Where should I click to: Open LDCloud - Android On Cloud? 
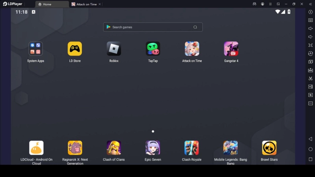(x=36, y=148)
